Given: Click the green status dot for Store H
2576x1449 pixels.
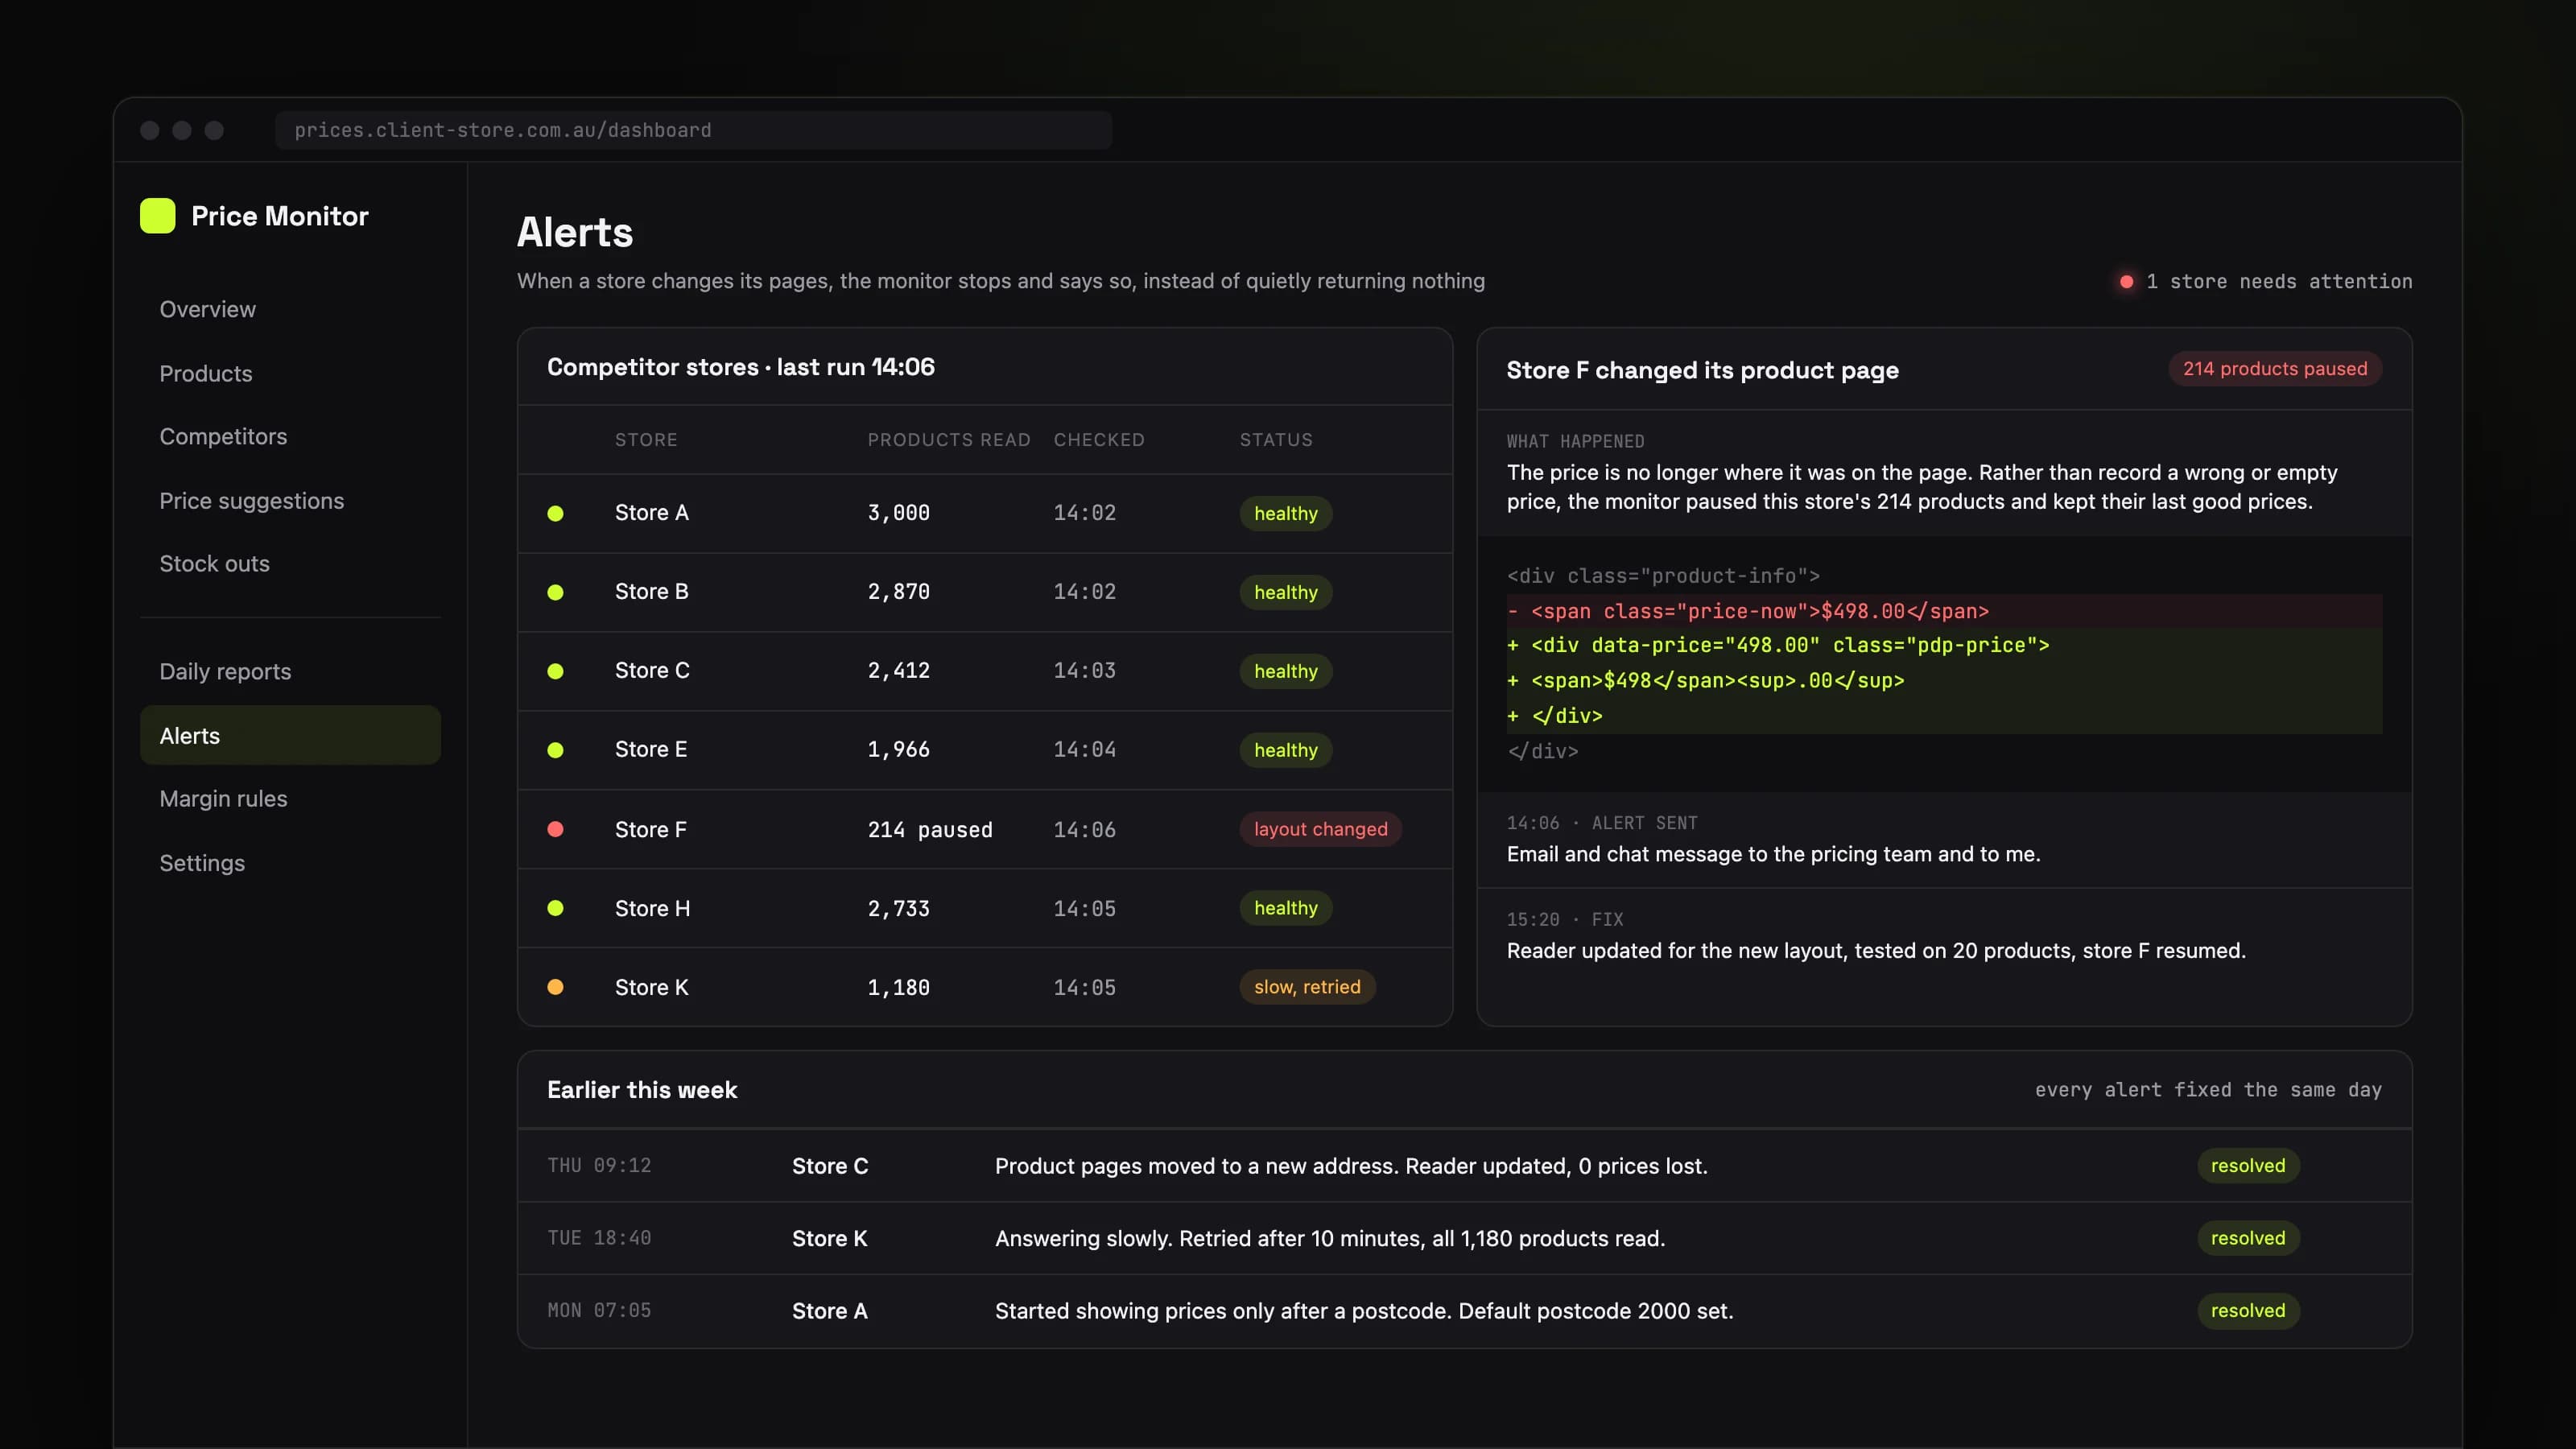Looking at the screenshot, I should (x=555, y=908).
